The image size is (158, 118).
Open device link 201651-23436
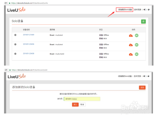(x=29, y=44)
